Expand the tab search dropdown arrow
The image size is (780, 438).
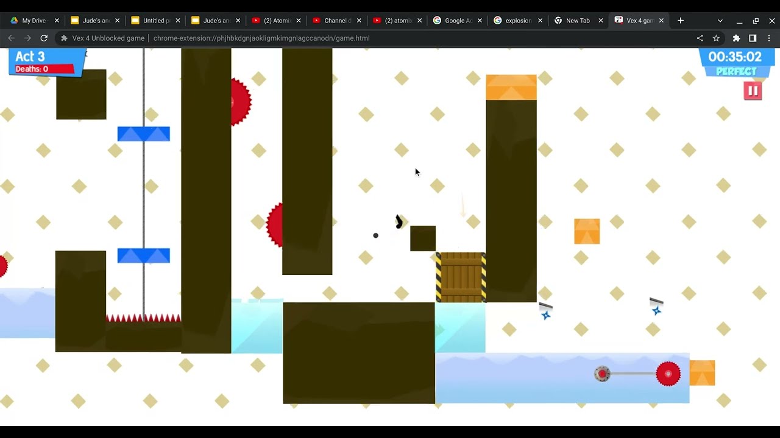720,21
